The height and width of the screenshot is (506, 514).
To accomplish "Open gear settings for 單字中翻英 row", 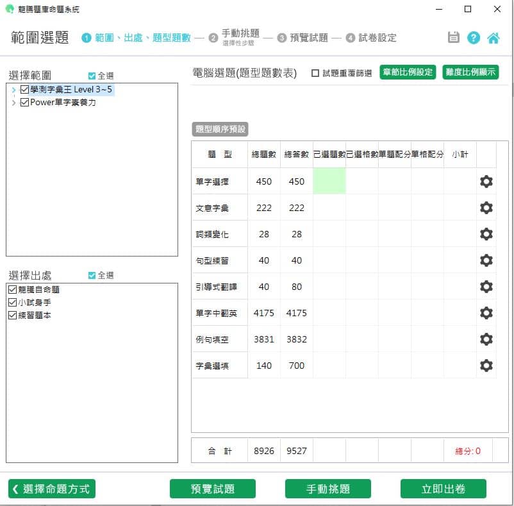I will tap(486, 313).
